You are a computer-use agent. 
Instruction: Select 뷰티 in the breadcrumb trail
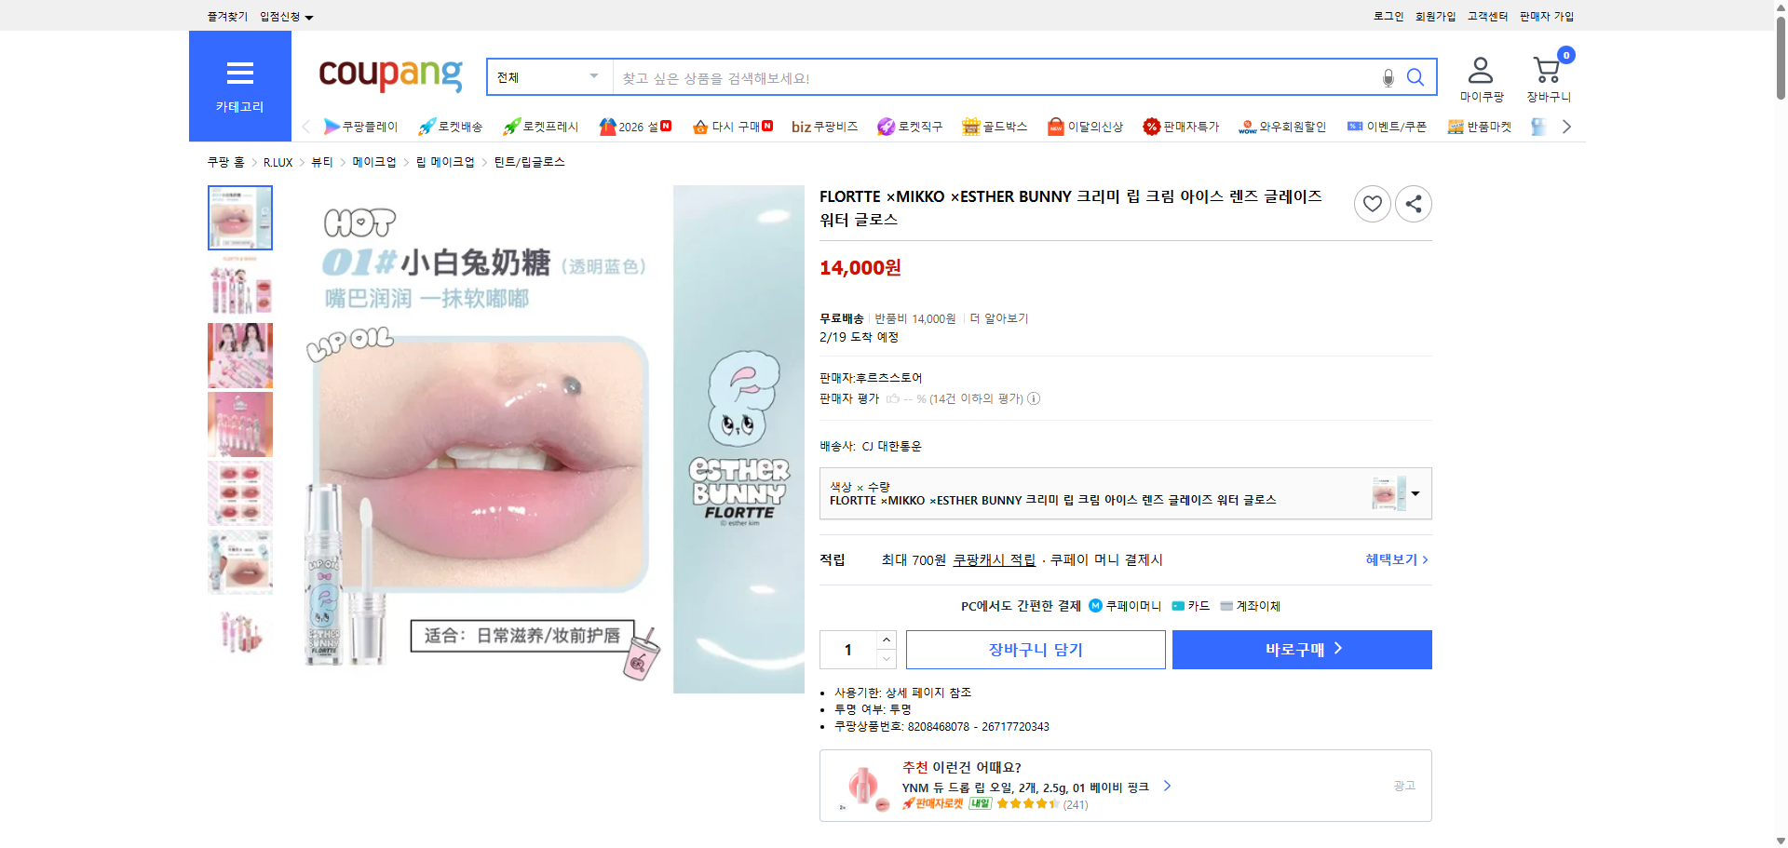click(x=322, y=161)
